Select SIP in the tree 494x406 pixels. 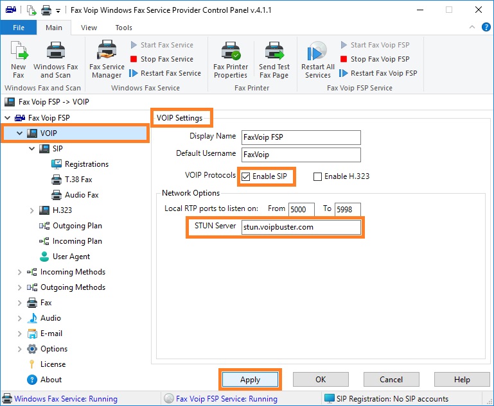[x=51, y=149]
